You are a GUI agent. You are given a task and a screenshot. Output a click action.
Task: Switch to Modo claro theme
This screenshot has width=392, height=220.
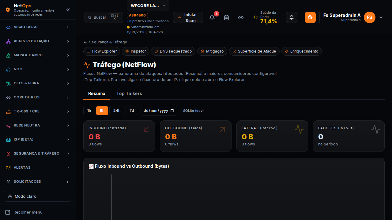point(38,196)
